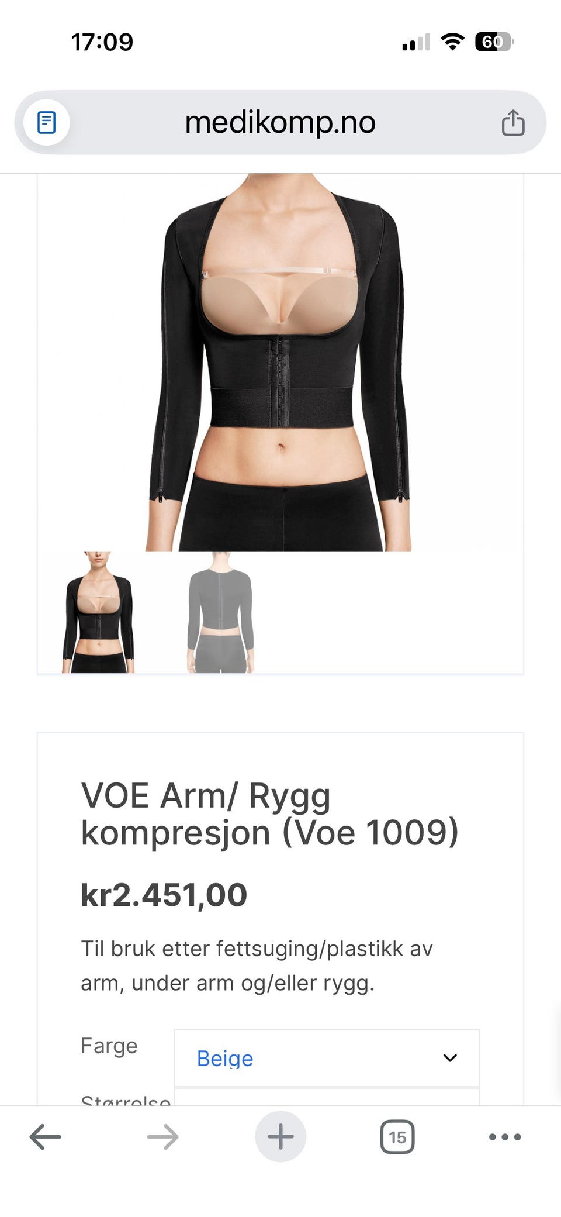The width and height of the screenshot is (561, 1217).
Task: Open the three-dot browser menu
Action: click(505, 1137)
